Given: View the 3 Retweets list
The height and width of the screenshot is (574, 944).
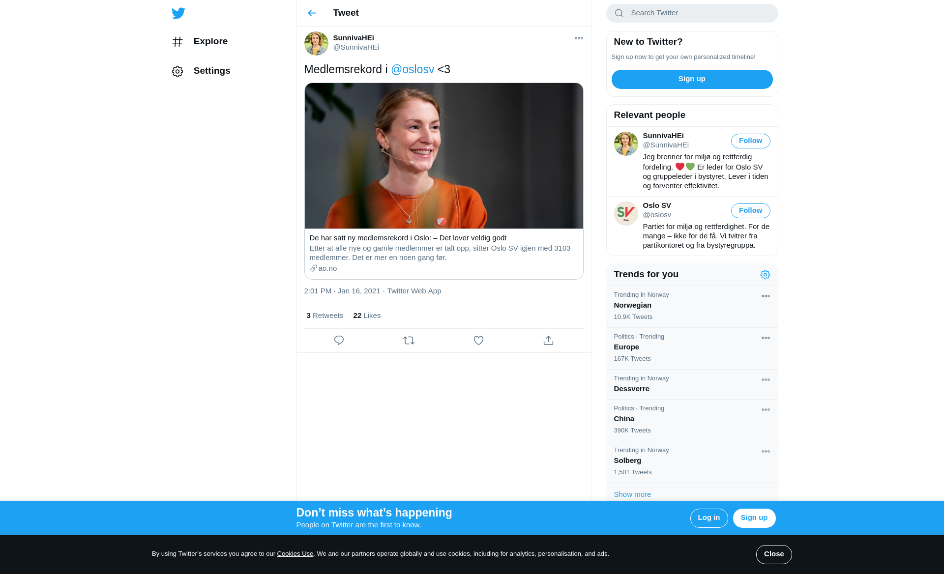Looking at the screenshot, I should coord(325,316).
